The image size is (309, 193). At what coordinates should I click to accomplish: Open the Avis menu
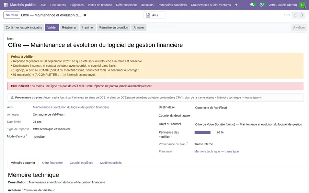43,5
